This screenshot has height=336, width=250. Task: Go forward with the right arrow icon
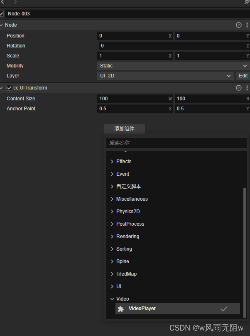[x=15, y=2]
